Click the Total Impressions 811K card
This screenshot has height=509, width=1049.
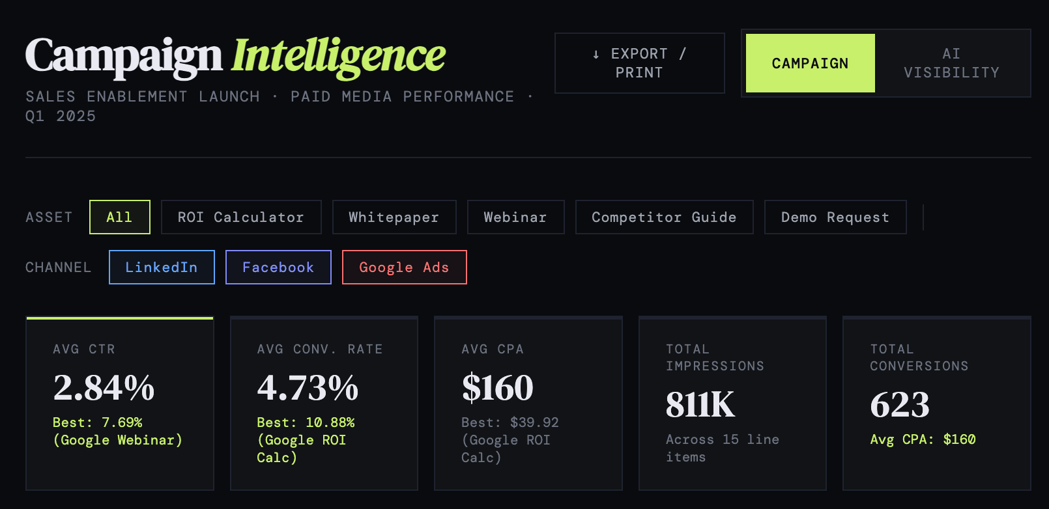[x=732, y=403]
